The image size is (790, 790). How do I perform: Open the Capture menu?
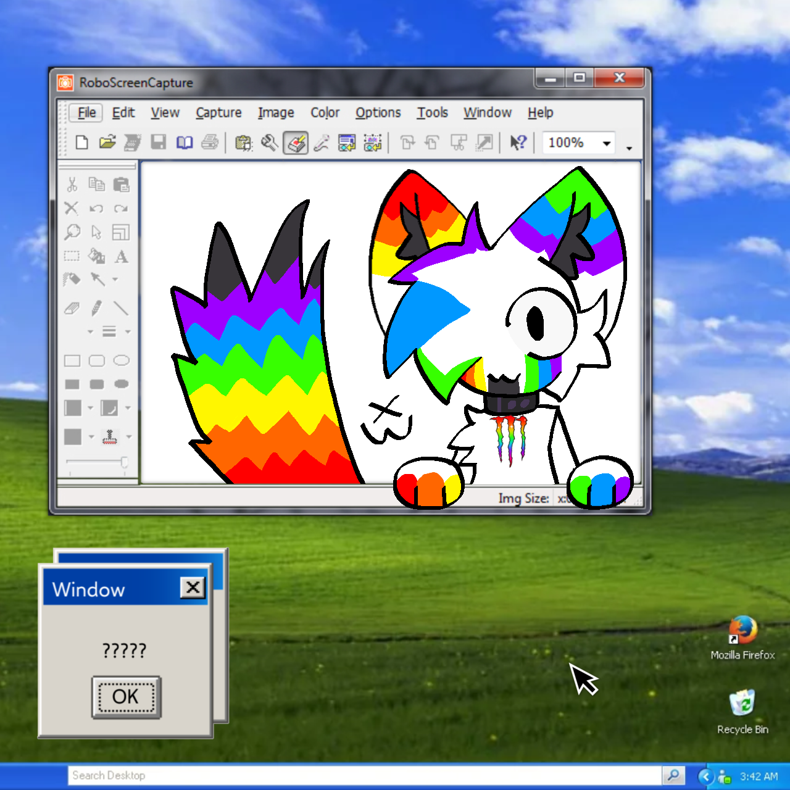[218, 112]
